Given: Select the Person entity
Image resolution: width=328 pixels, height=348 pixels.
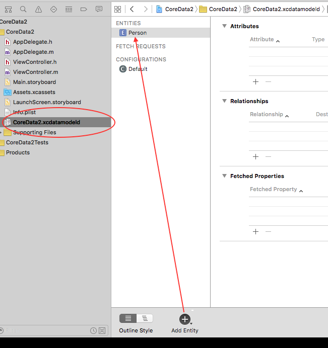Looking at the screenshot, I should pyautogui.click(x=161, y=33).
